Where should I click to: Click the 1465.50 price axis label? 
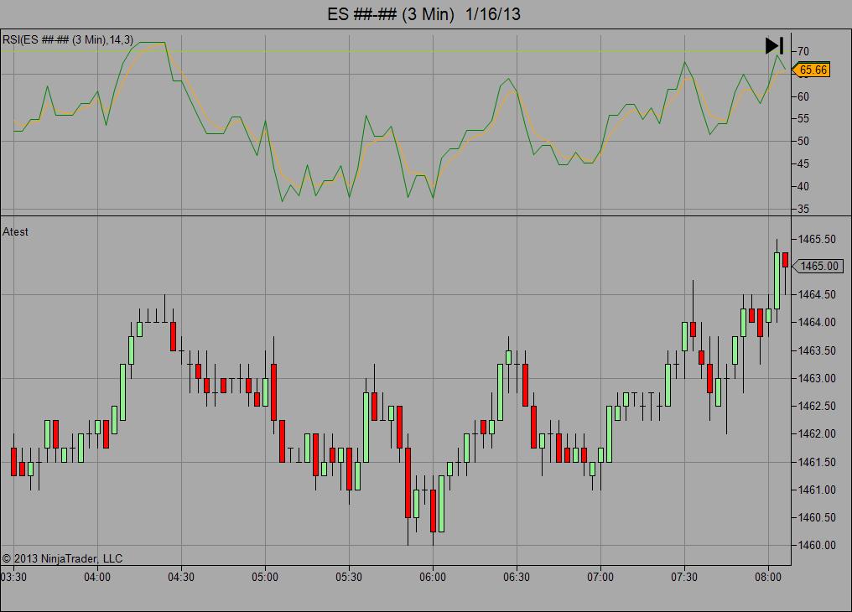(x=817, y=240)
